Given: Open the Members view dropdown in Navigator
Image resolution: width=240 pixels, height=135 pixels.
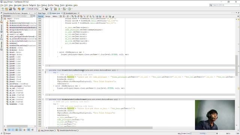Looking at the screenshot, I should click(x=11, y=16).
